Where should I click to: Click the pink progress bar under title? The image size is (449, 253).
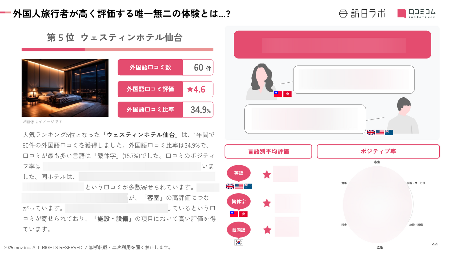(x=117, y=49)
